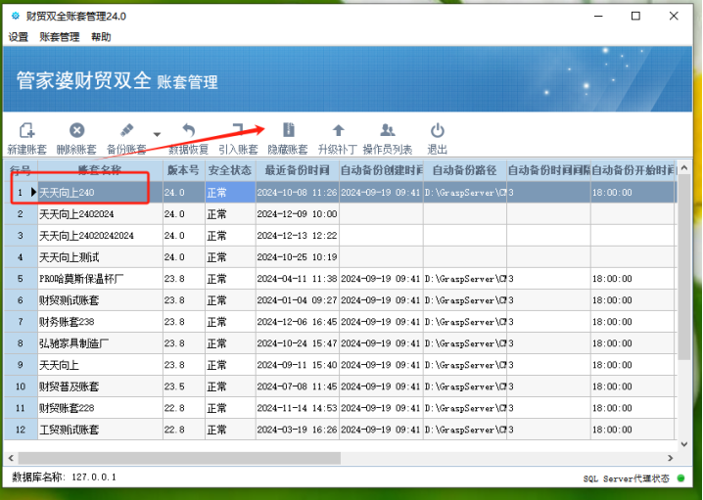Click the app icon in the title bar

point(16,16)
